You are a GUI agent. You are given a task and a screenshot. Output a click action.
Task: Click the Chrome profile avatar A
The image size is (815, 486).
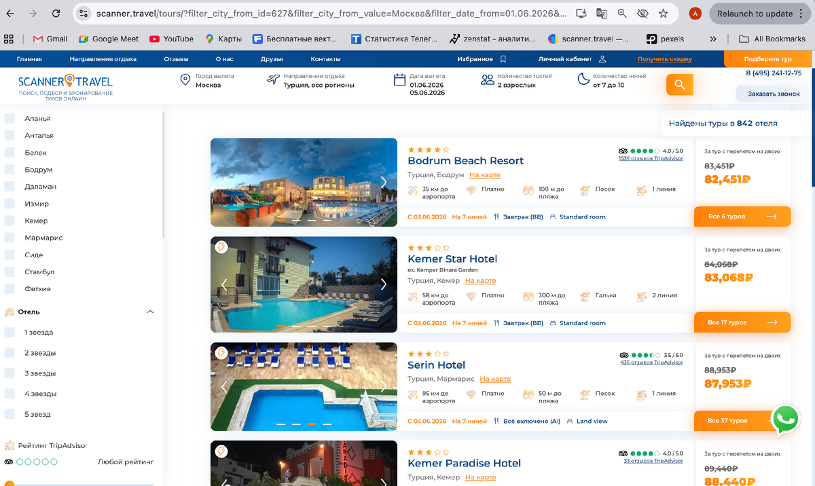point(695,14)
